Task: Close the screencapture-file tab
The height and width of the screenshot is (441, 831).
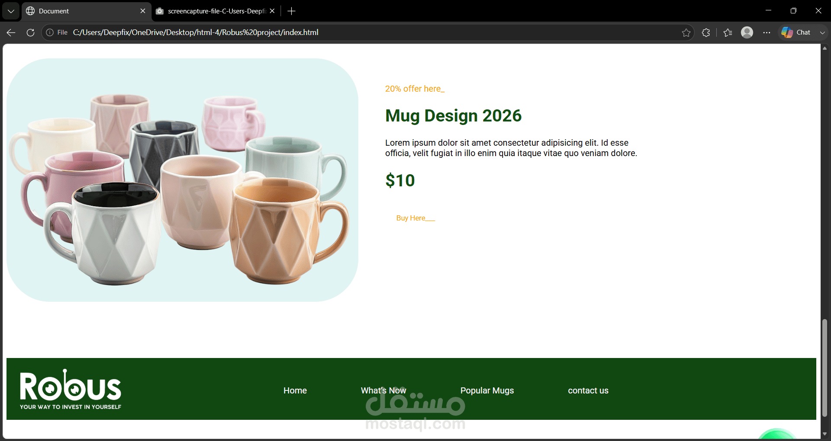Action: (272, 11)
